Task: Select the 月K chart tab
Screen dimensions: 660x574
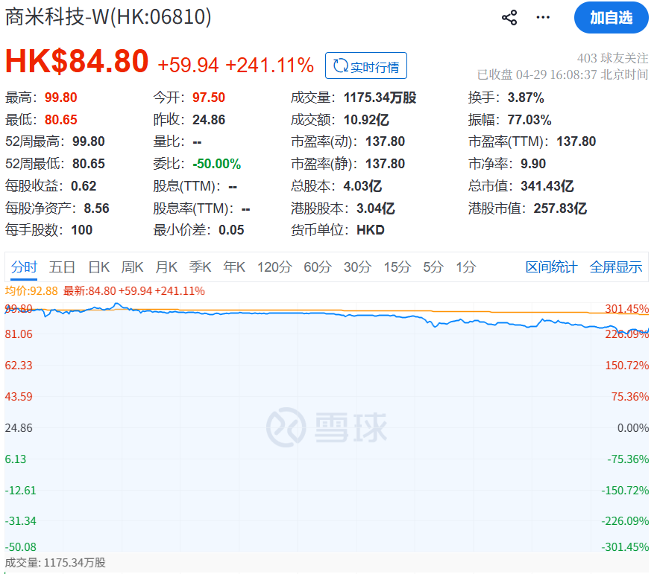Action: 166,267
